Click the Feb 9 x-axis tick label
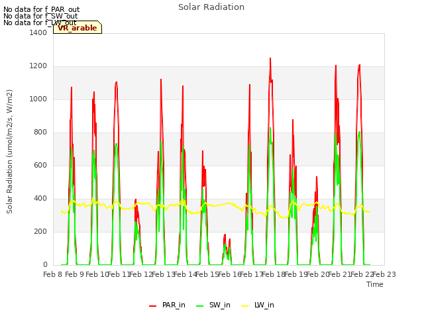424x318 pixels. tap(75, 274)
